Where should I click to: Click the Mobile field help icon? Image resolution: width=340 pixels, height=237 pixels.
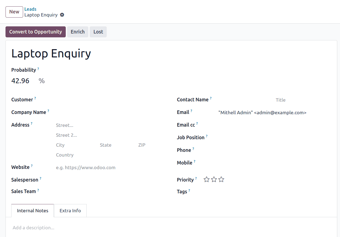click(194, 161)
